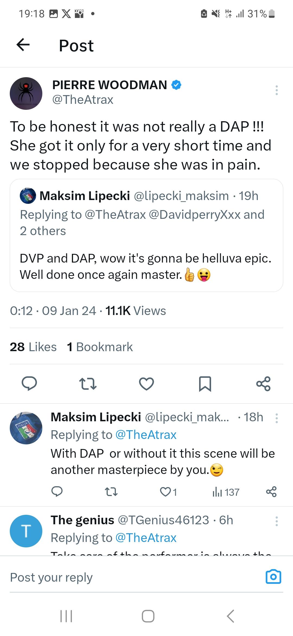Share the main post

(x=263, y=384)
